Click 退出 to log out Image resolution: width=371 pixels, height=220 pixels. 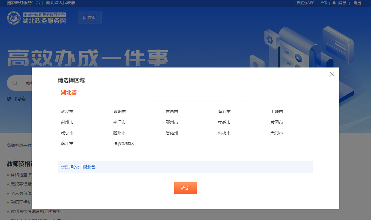click(357, 3)
